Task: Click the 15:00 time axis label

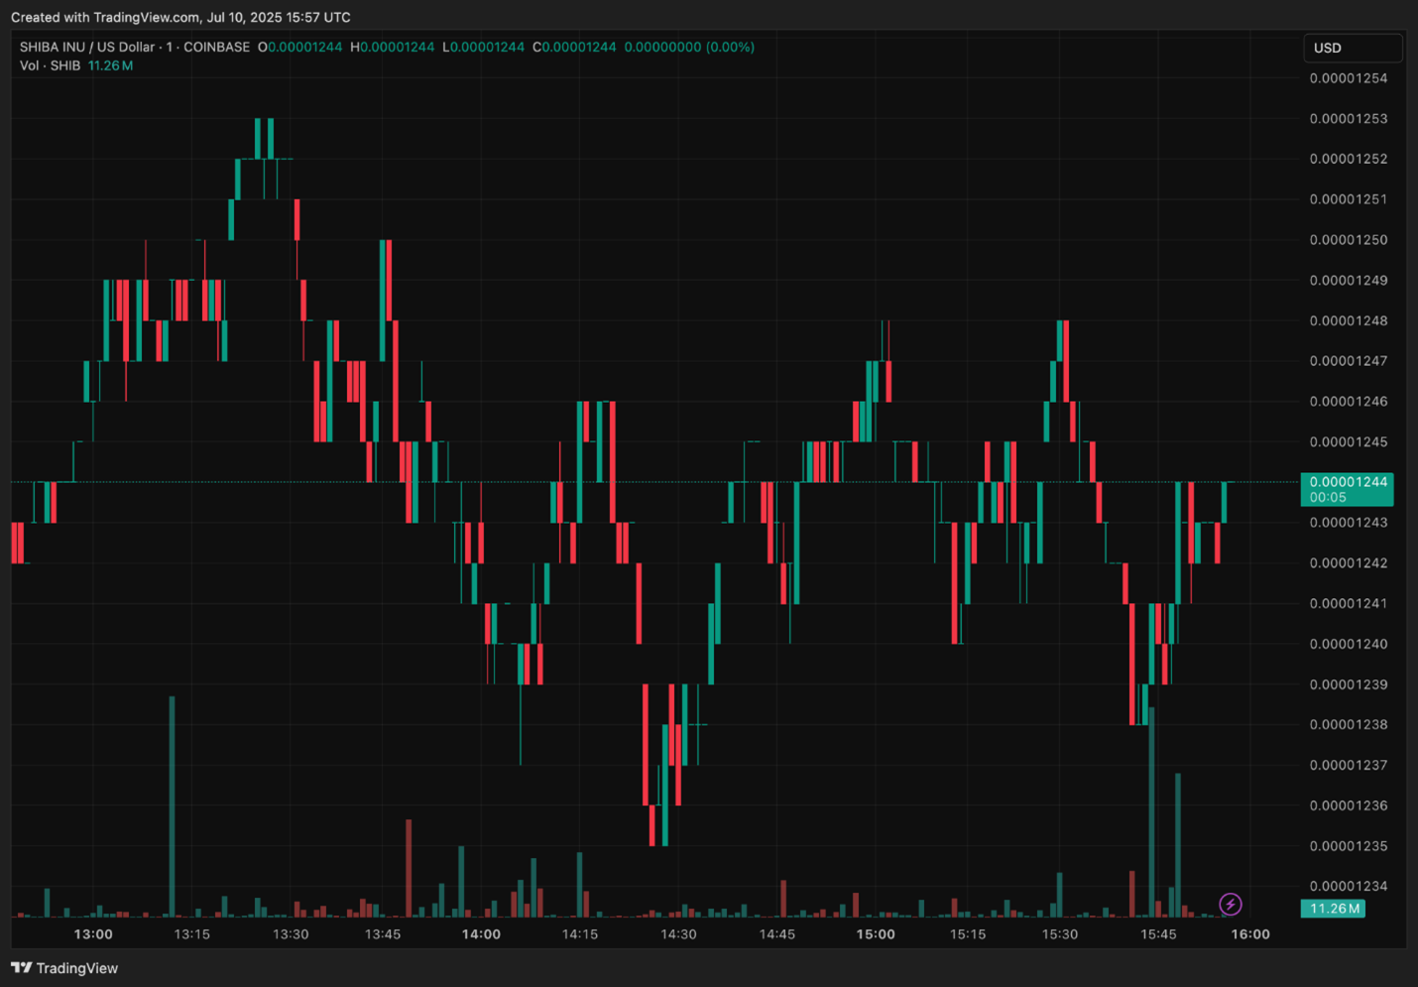Action: click(x=876, y=934)
